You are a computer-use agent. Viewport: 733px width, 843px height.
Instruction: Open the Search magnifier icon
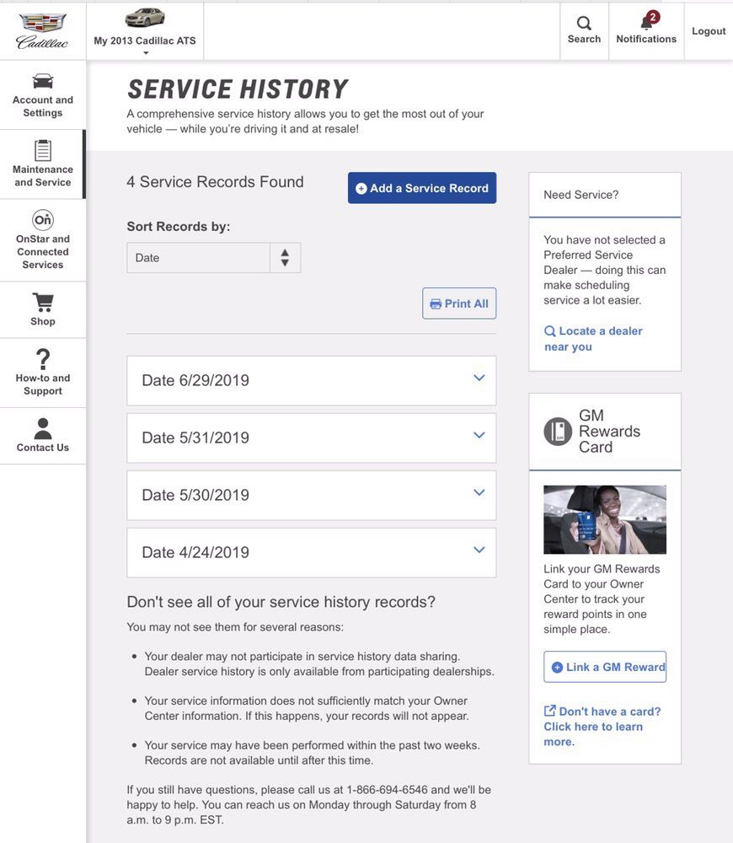coord(584,24)
